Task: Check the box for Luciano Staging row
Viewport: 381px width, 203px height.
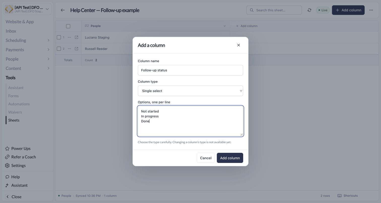Action: tap(59, 37)
